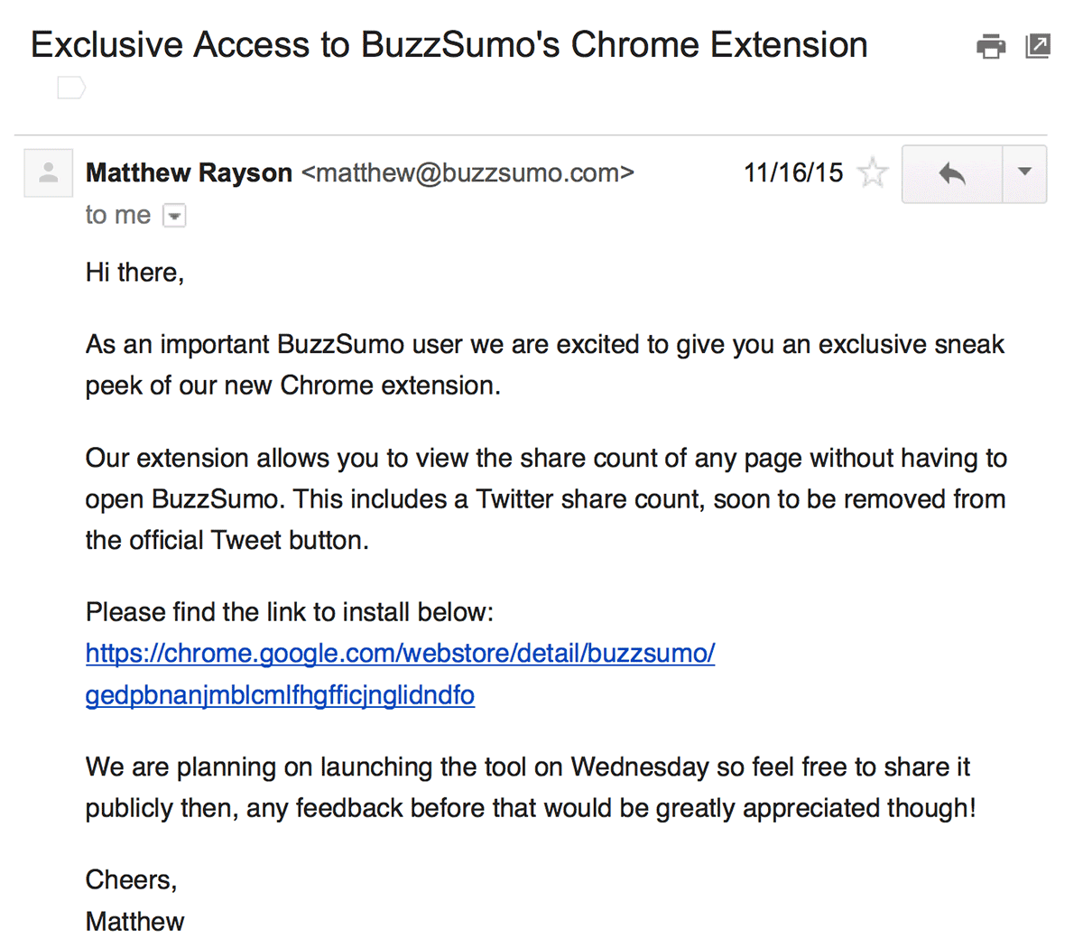Click the paragraph mentioning Twitter share count
1083x948 pixels.
[544, 499]
